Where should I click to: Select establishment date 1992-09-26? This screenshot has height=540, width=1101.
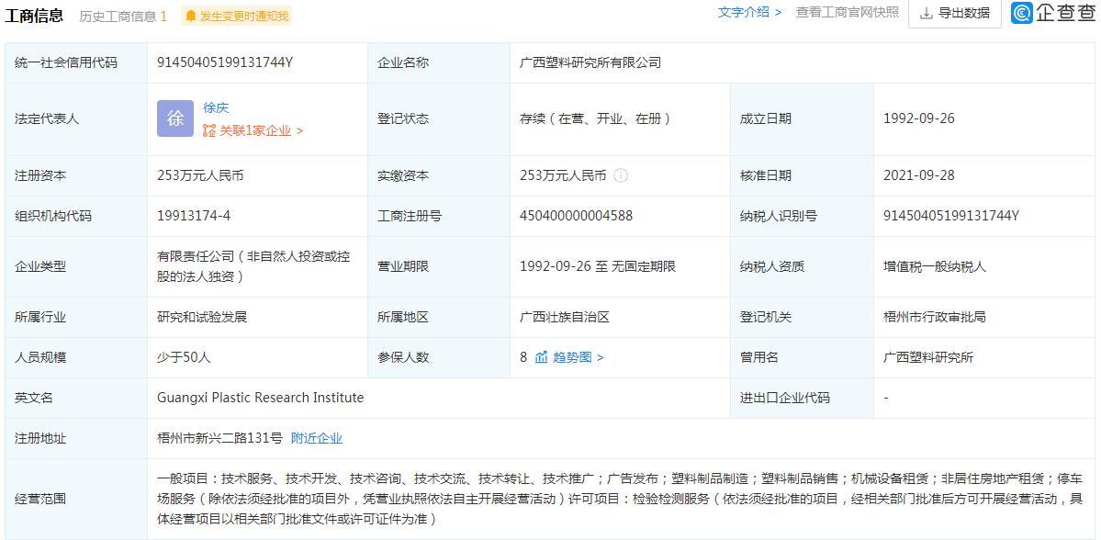[x=918, y=118]
